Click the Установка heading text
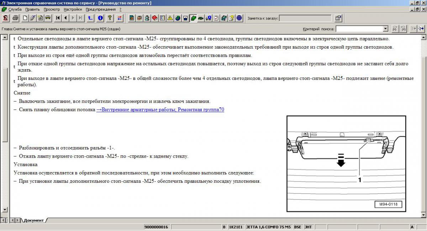Image resolution: width=427 pixels, height=231 pixels. [26, 165]
